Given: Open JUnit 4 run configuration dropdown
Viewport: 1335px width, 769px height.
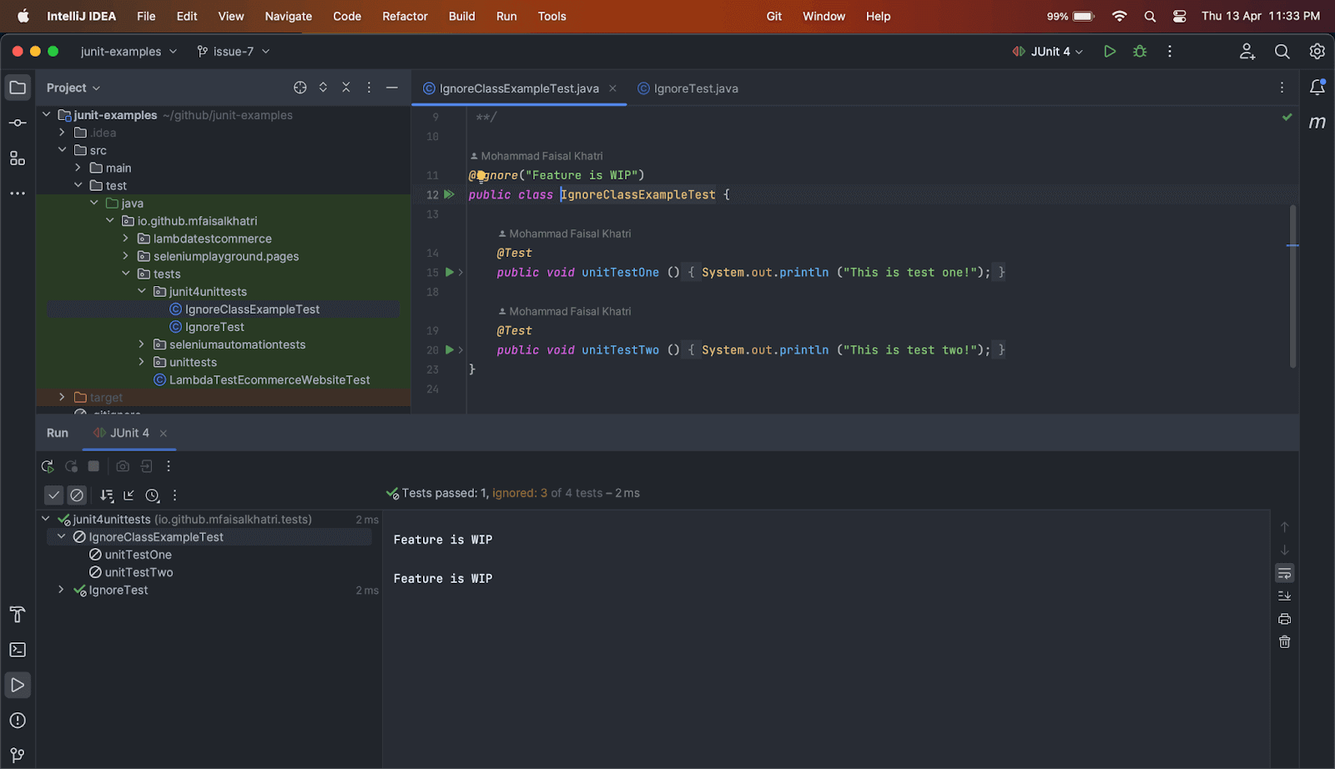Looking at the screenshot, I should click(1048, 52).
